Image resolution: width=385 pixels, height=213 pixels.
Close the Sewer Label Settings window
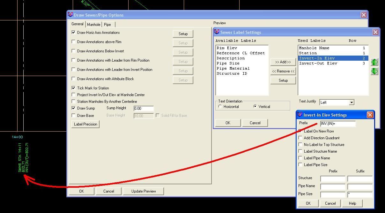pyautogui.click(x=375, y=32)
